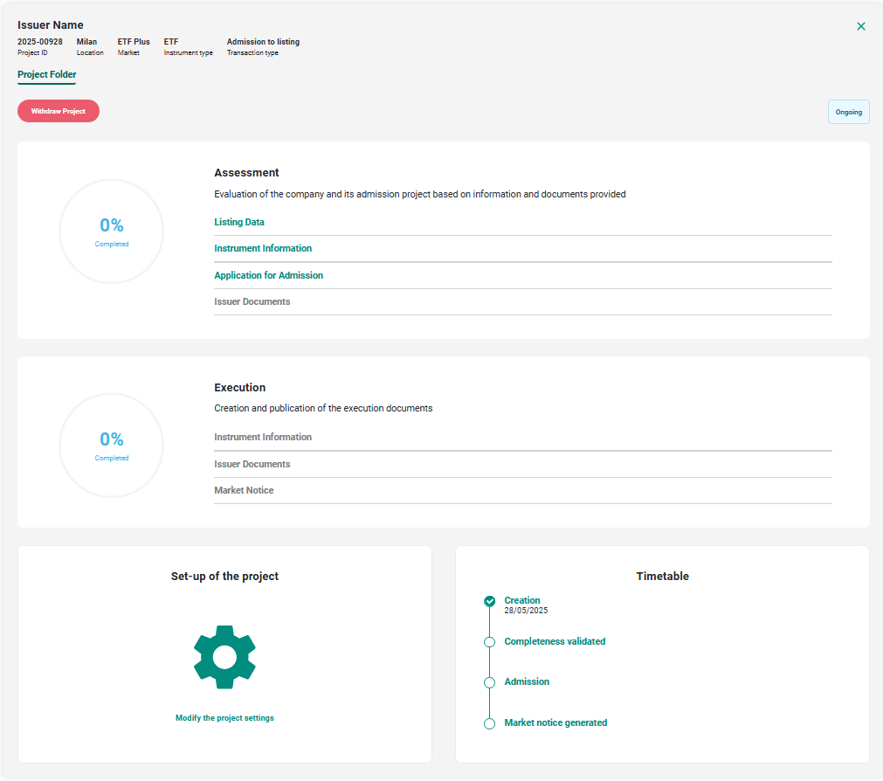
Task: Click the Set-up of the project heading
Action: pos(224,576)
